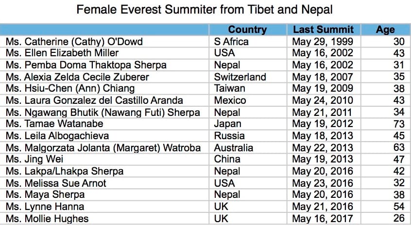Select Ms. Catherine (Cathy) O'Dowd name cell
The height and width of the screenshot is (226, 411).
pyautogui.click(x=74, y=41)
